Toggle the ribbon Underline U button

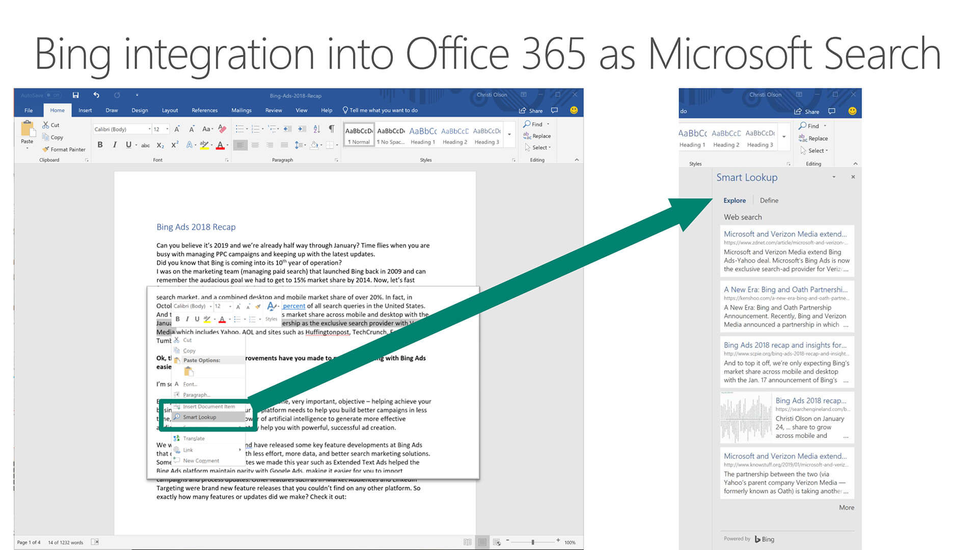128,145
